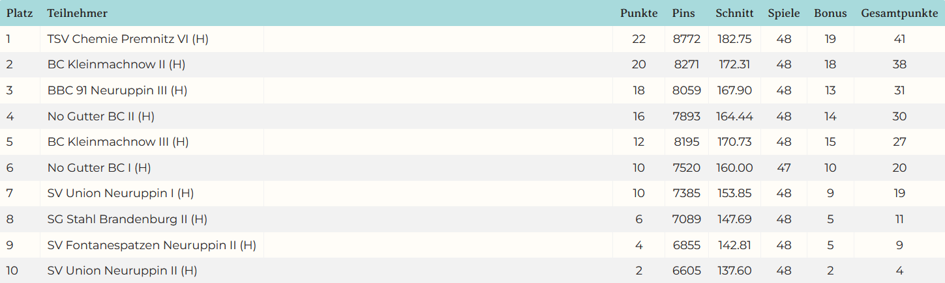This screenshot has height=283, width=945.
Task: Open BC Kleinmachnow III (H) team
Action: pyautogui.click(x=118, y=142)
